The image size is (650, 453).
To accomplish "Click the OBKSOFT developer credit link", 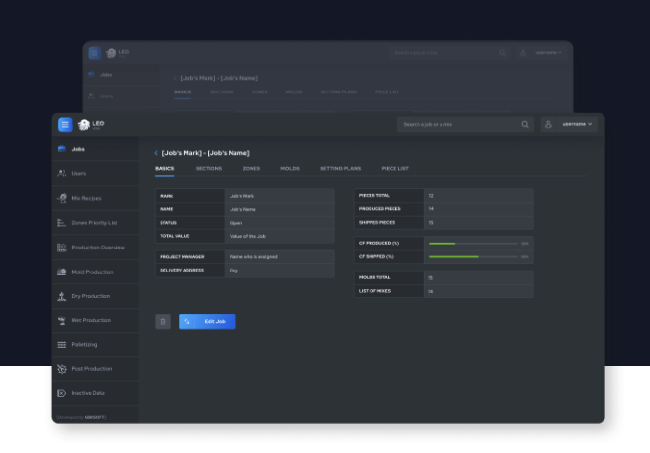I will (95, 417).
